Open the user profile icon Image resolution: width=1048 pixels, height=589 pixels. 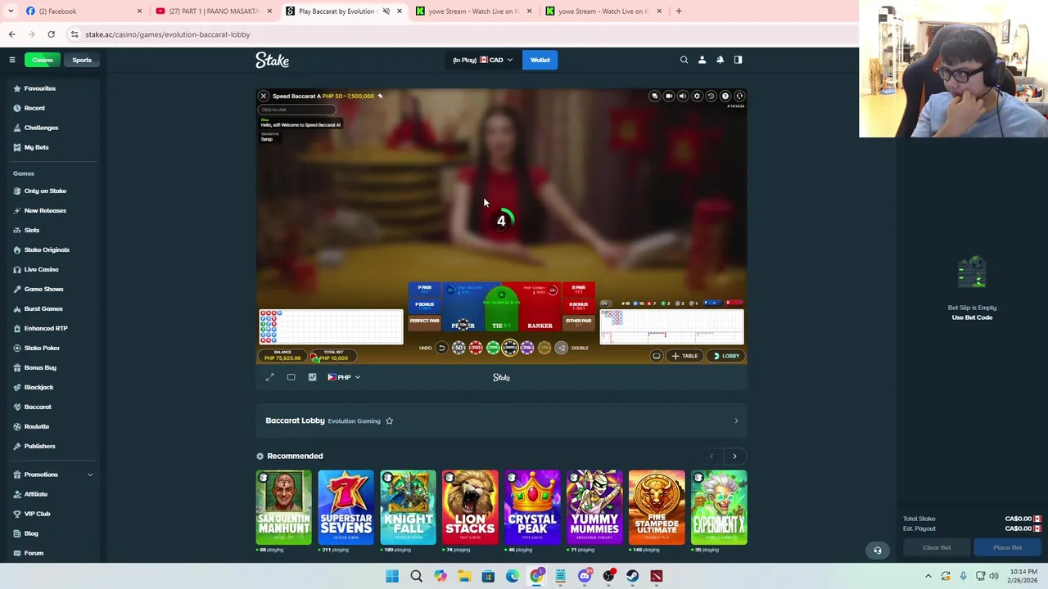[702, 60]
